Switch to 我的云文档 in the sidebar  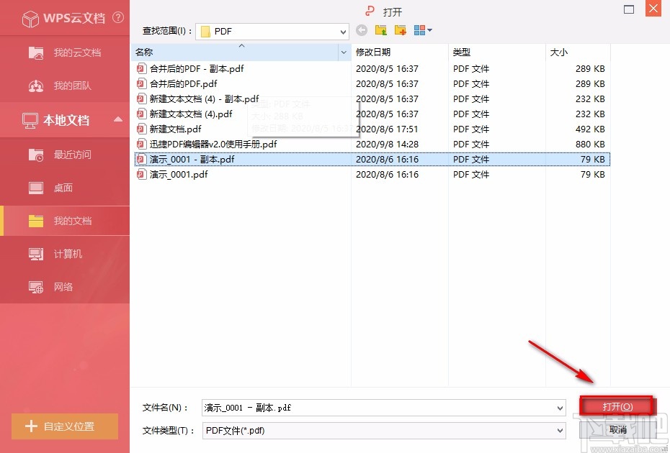(35, 52)
